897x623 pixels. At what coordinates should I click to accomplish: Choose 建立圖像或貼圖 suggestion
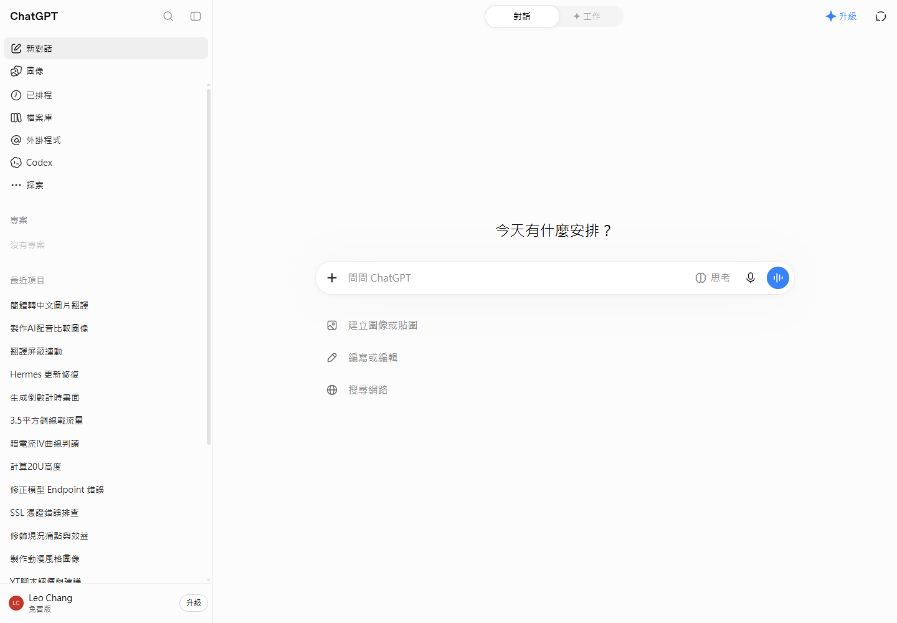pyautogui.click(x=373, y=325)
